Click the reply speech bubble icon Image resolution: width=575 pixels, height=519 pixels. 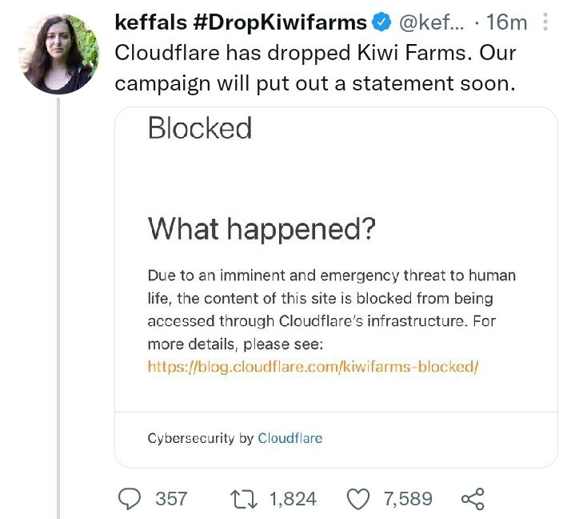(x=130, y=499)
